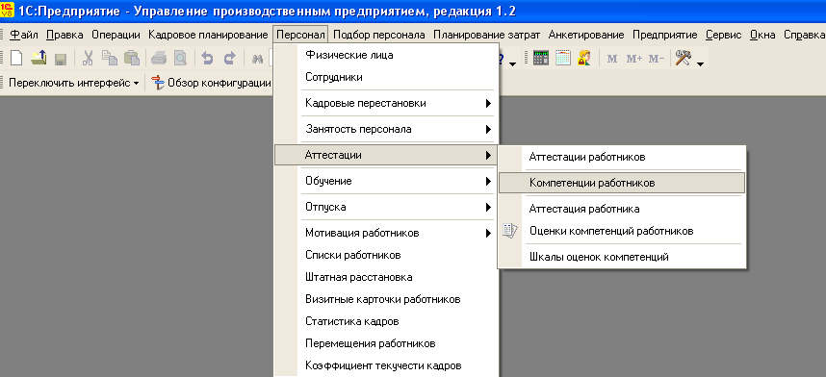Viewport: 826px width, 377px height.
Task: Open the Файл menu
Action: point(24,36)
